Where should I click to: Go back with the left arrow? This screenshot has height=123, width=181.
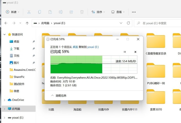click(6, 23)
